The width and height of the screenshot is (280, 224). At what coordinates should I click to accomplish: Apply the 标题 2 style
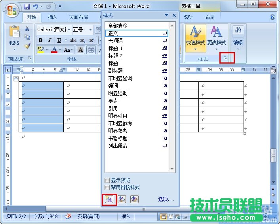[x=137, y=56]
